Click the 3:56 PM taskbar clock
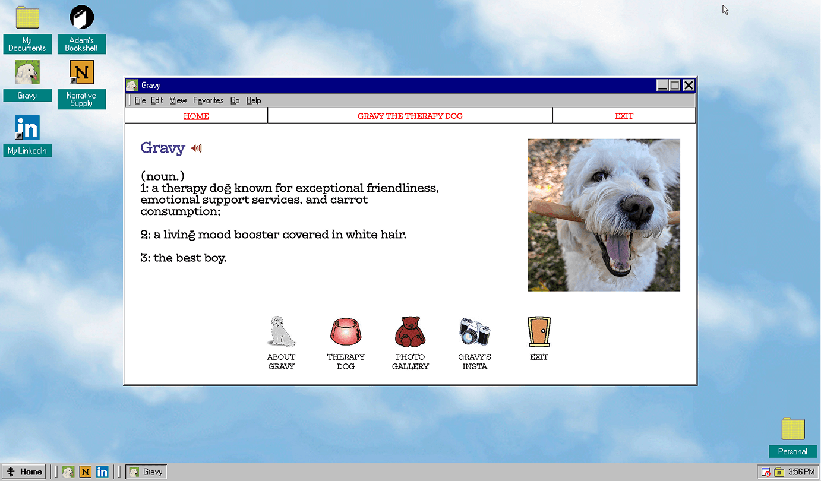Viewport: 821px width, 481px height. [801, 472]
